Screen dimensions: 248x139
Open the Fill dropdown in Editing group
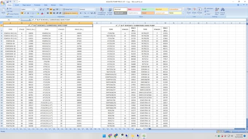(x=207, y=11)
